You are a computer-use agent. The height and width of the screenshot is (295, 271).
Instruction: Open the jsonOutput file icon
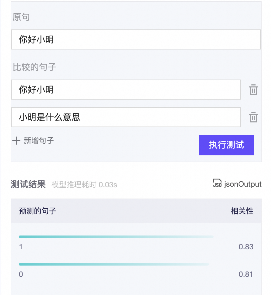[217, 183]
